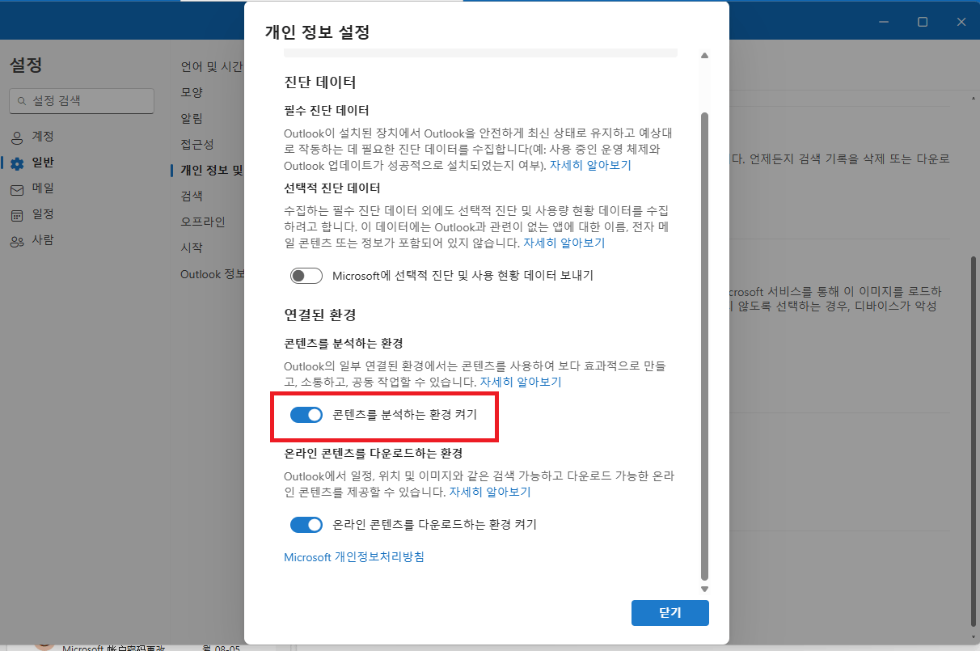This screenshot has height=651, width=980.
Task: Click 개인 정보 설정 dialog title
Action: point(317,33)
